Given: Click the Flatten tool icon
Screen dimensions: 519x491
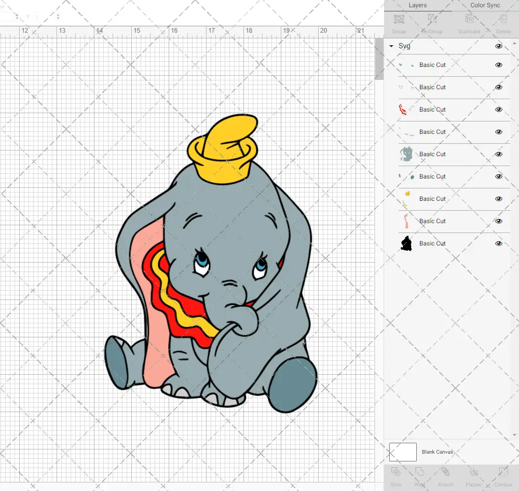Looking at the screenshot, I should click(474, 472).
